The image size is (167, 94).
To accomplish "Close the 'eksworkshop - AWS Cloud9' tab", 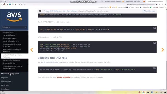I will tap(126, 1).
